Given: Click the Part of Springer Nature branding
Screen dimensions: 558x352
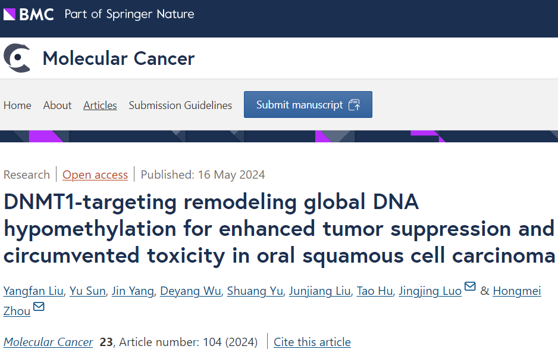Looking at the screenshot, I should point(128,14).
